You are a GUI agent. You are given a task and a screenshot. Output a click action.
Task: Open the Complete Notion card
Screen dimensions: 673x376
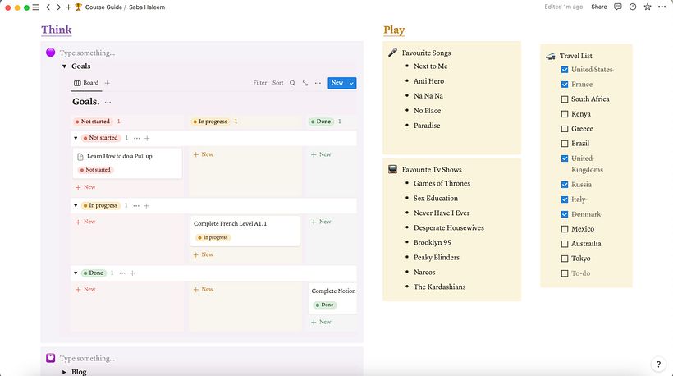tap(332, 298)
